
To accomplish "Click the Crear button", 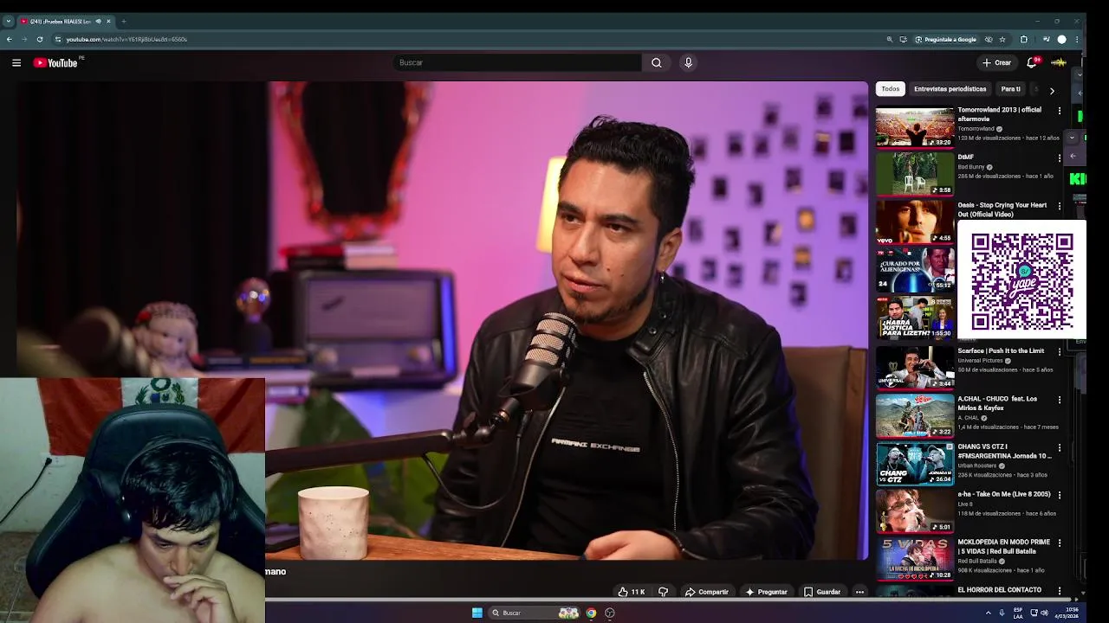I will 996,62.
